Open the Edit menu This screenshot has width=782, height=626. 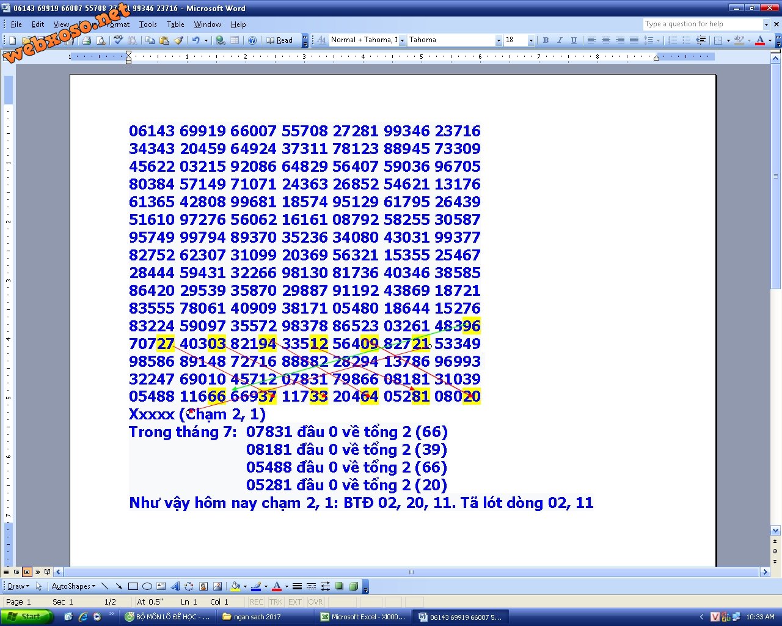pos(38,24)
